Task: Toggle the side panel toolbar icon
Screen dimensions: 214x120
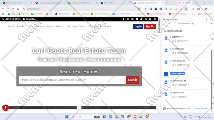Action: pos(186,9)
